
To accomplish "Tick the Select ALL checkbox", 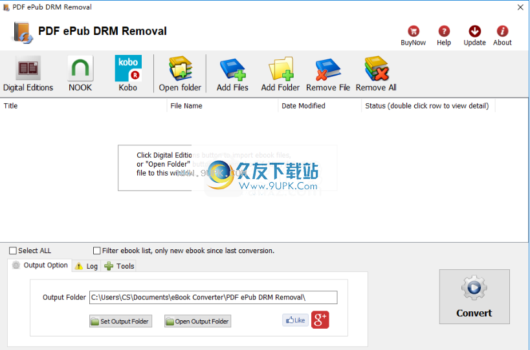I will (13, 251).
